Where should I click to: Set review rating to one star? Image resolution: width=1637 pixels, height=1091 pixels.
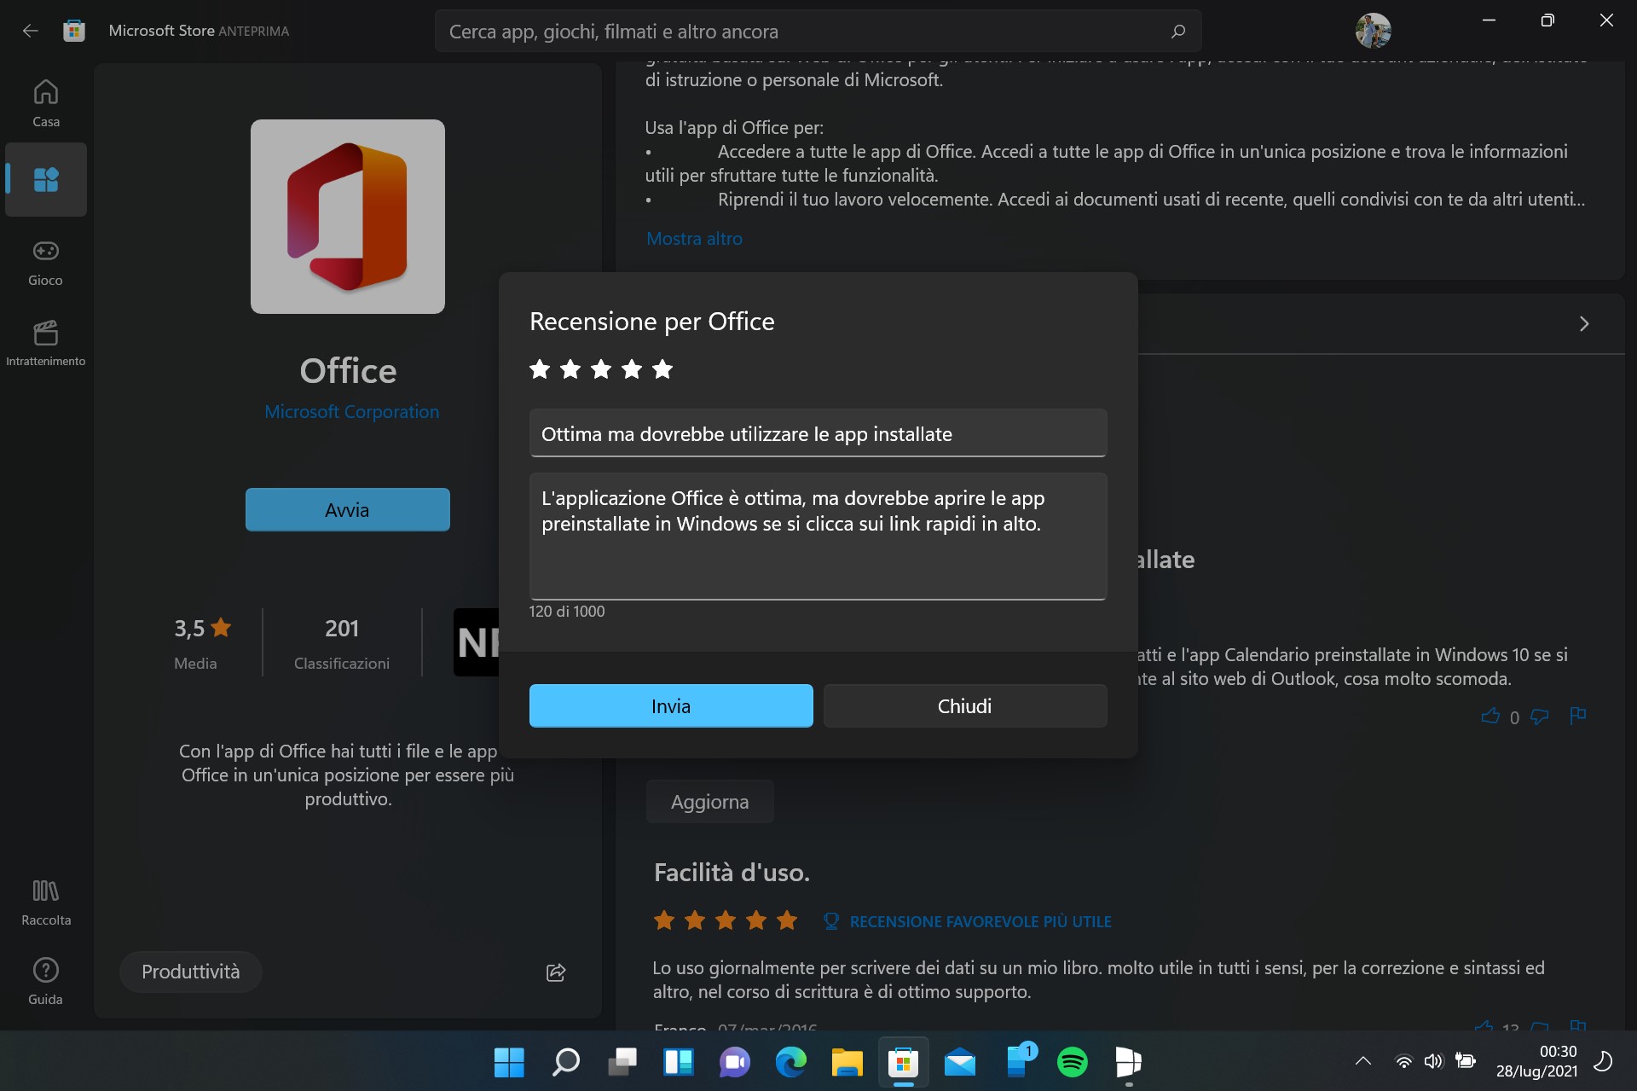click(540, 369)
